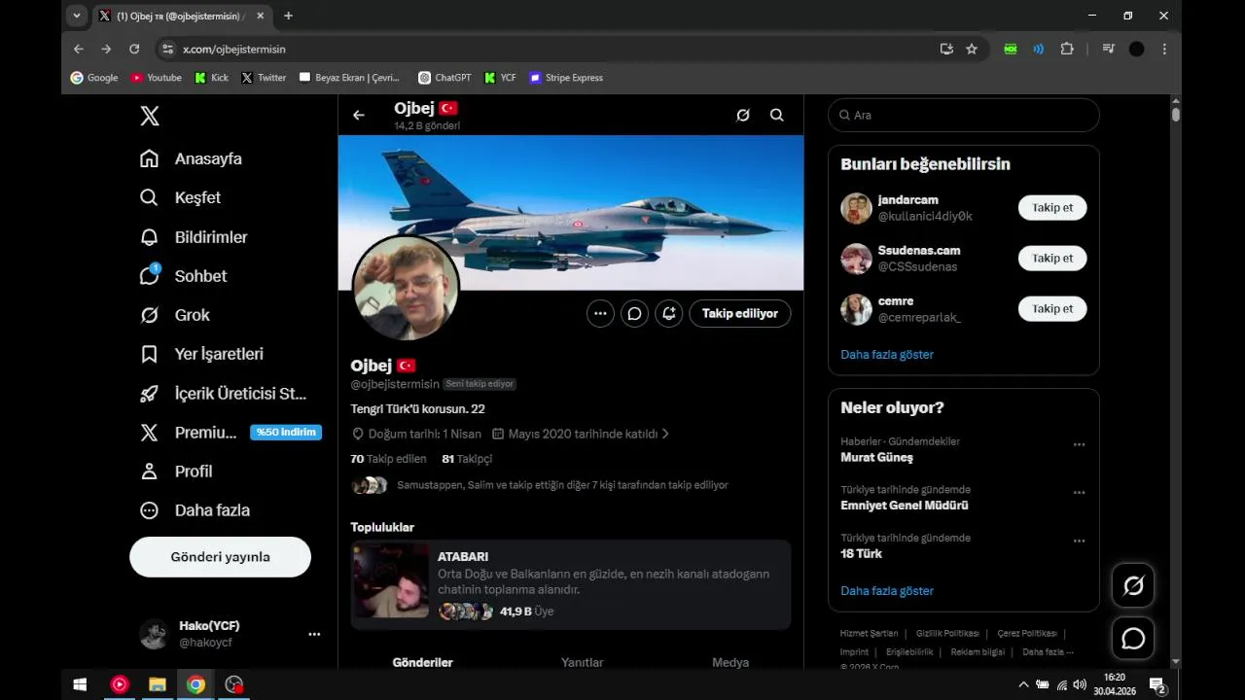Viewport: 1245px width, 700px height.
Task: Expand join date info chevron
Action: [665, 434]
